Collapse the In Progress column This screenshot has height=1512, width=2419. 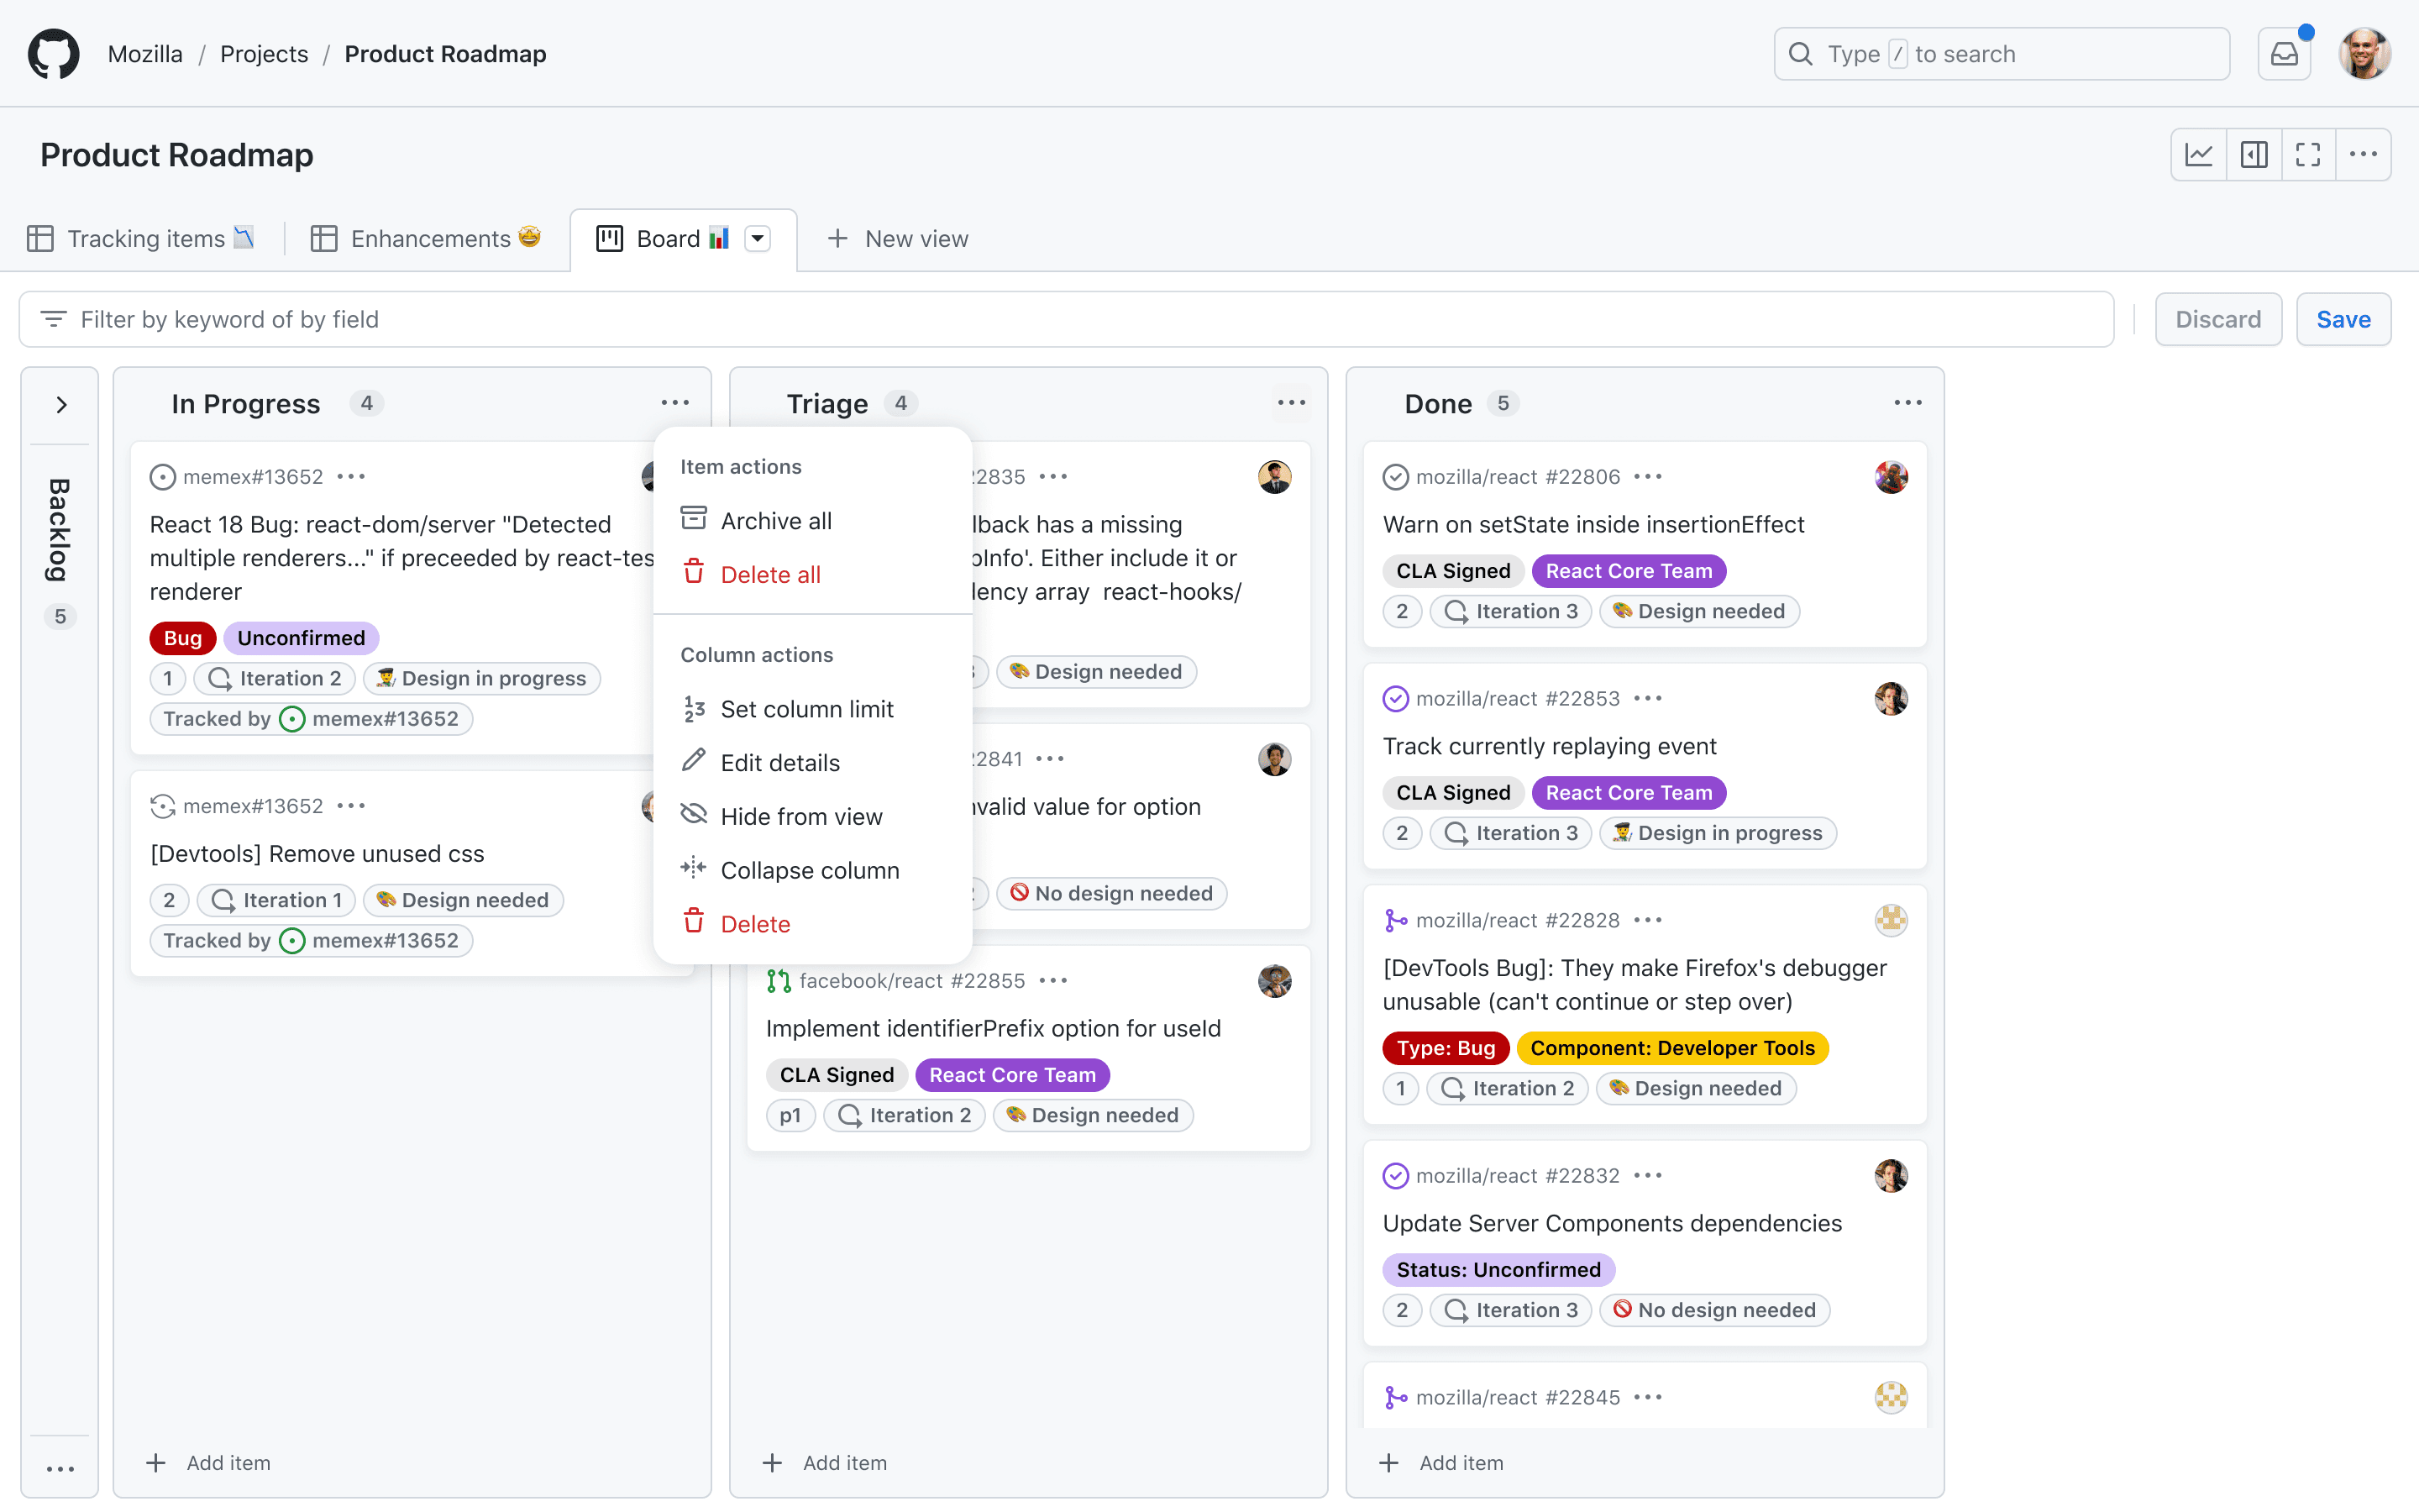tap(809, 870)
